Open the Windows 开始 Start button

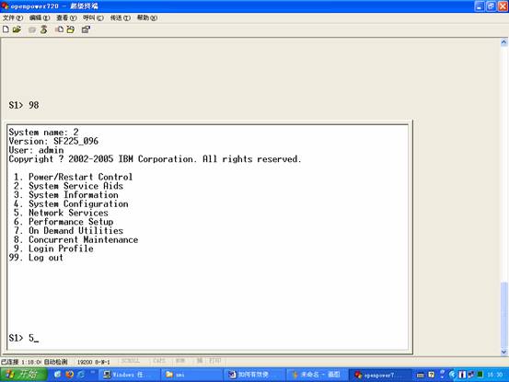click(x=24, y=375)
